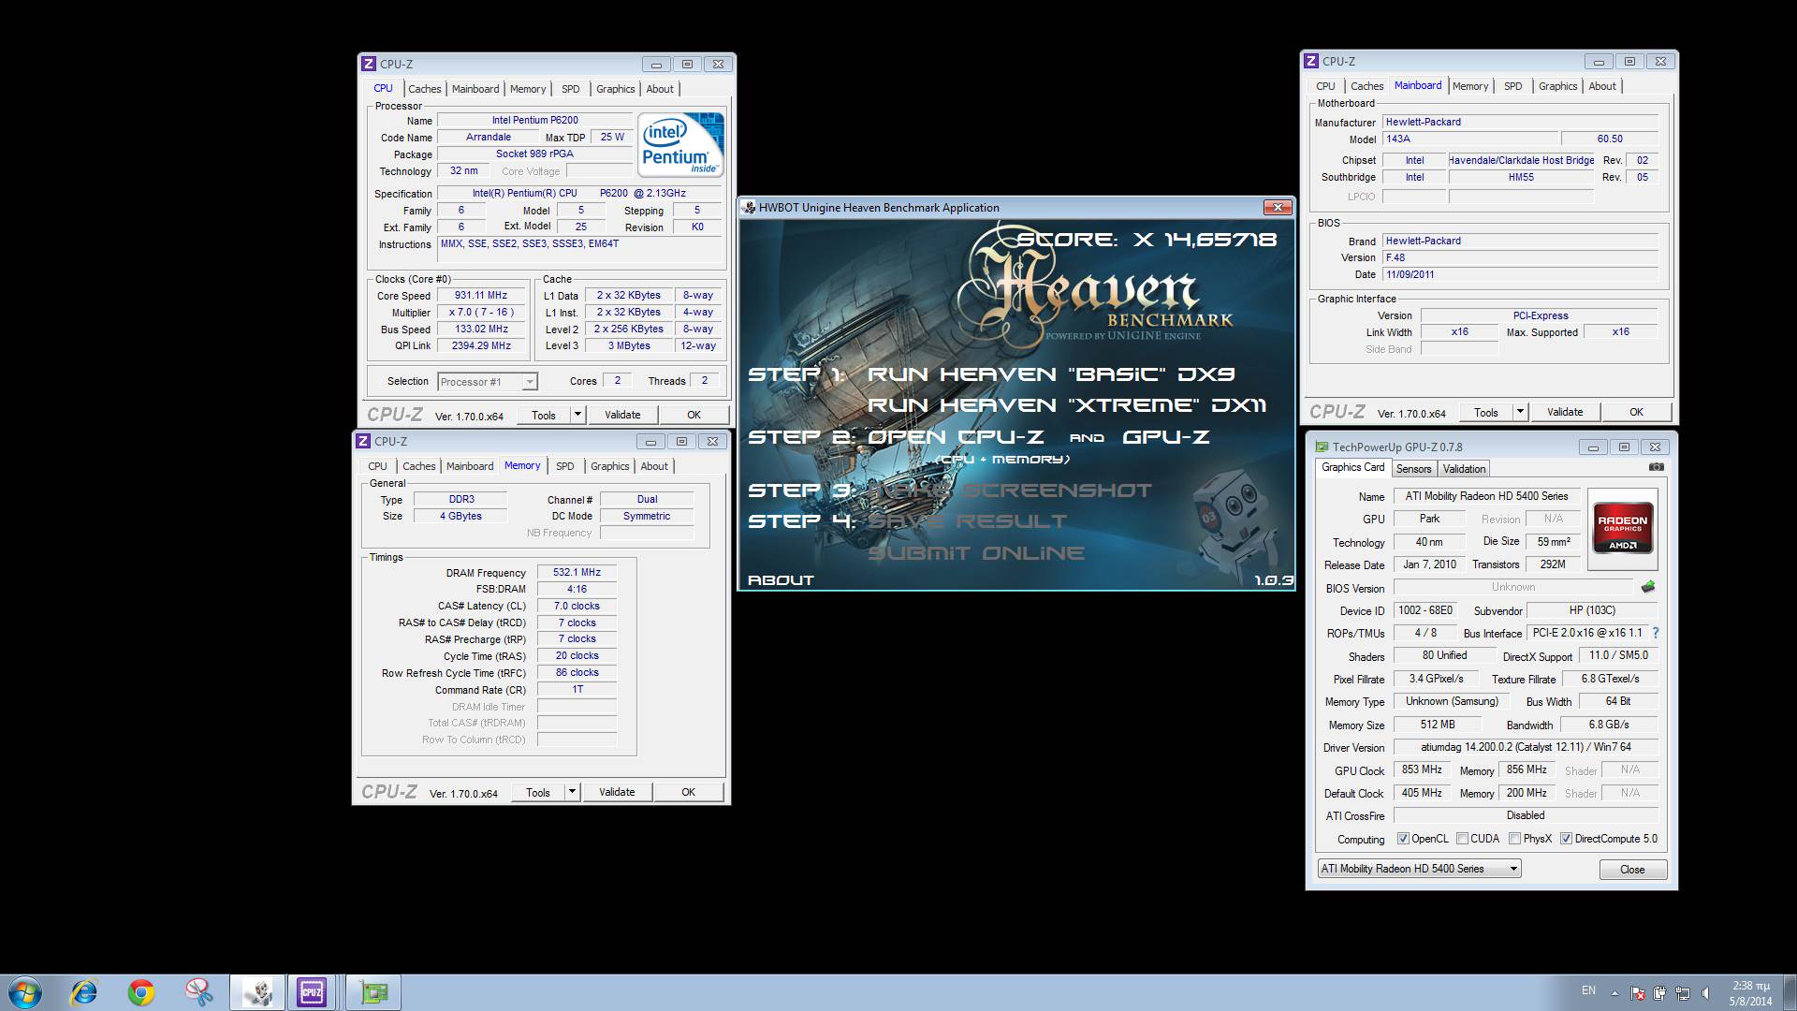
Task: Click Submit Online in the Heaven window
Action: (975, 553)
